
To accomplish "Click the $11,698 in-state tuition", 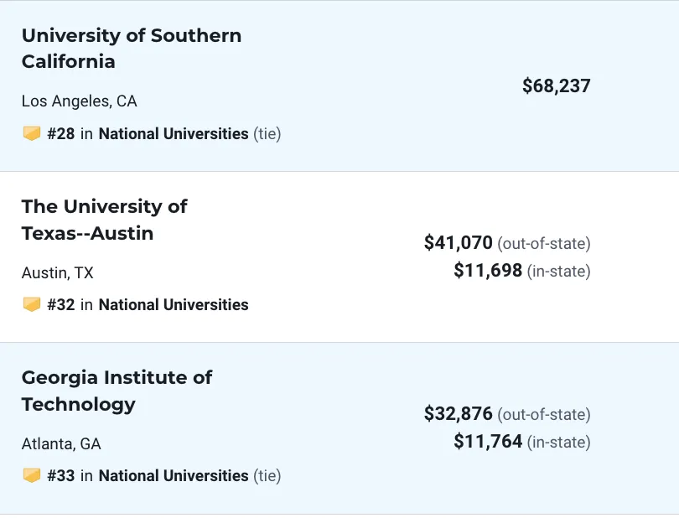I will (x=488, y=270).
